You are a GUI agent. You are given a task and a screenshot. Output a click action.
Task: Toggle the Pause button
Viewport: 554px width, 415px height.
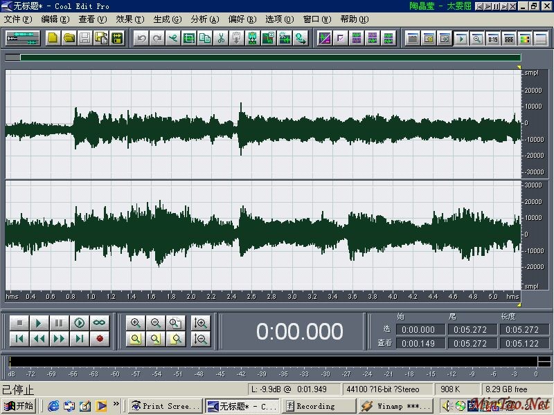coord(60,323)
